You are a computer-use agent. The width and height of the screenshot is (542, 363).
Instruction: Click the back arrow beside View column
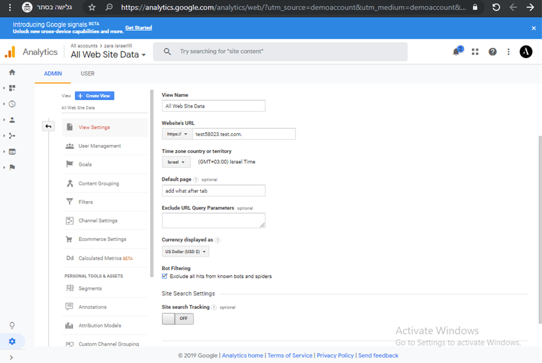(49, 126)
